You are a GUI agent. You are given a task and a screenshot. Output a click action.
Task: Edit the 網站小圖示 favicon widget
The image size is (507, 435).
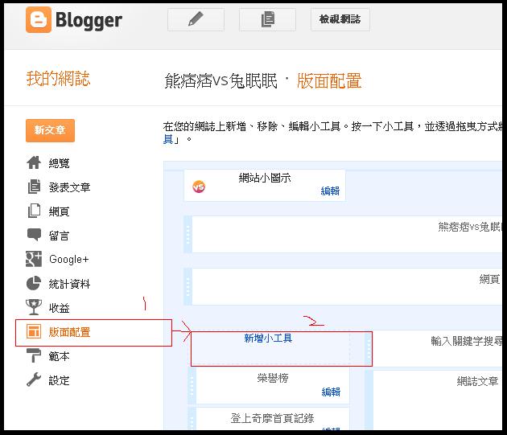click(x=330, y=191)
